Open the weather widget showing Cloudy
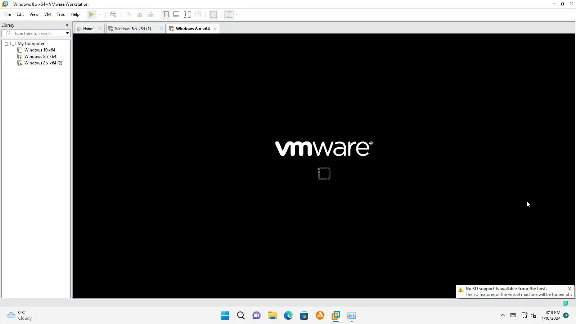This screenshot has height=324, width=576. click(20, 315)
